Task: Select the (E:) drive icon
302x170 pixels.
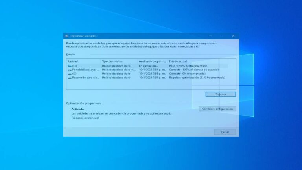Action: coord(70,74)
